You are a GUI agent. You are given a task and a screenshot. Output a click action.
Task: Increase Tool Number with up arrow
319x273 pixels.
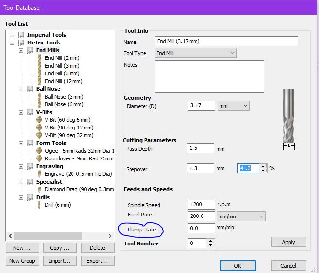(x=211, y=241)
